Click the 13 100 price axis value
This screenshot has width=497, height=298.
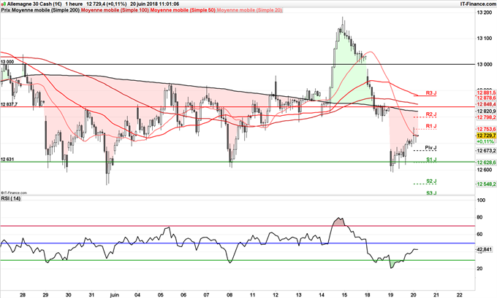point(485,39)
